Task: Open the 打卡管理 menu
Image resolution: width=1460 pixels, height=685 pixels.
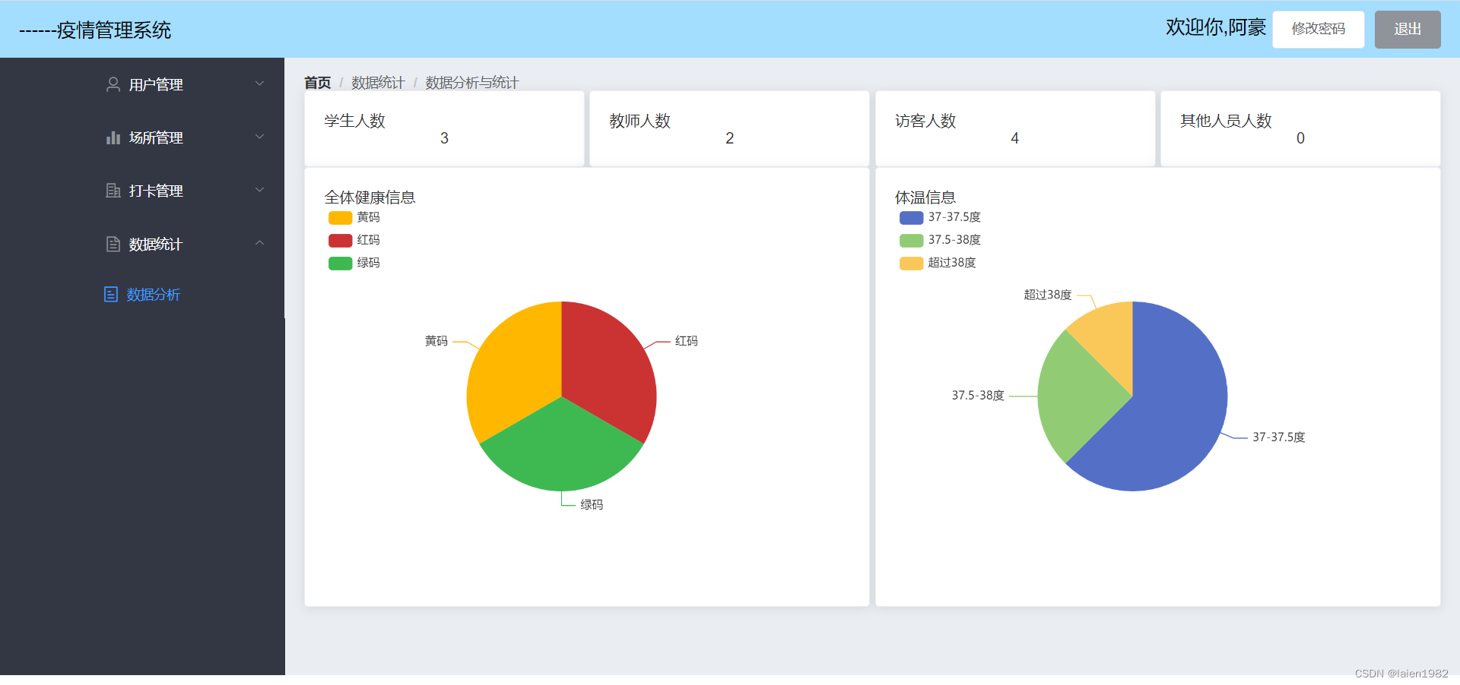Action: pos(142,191)
